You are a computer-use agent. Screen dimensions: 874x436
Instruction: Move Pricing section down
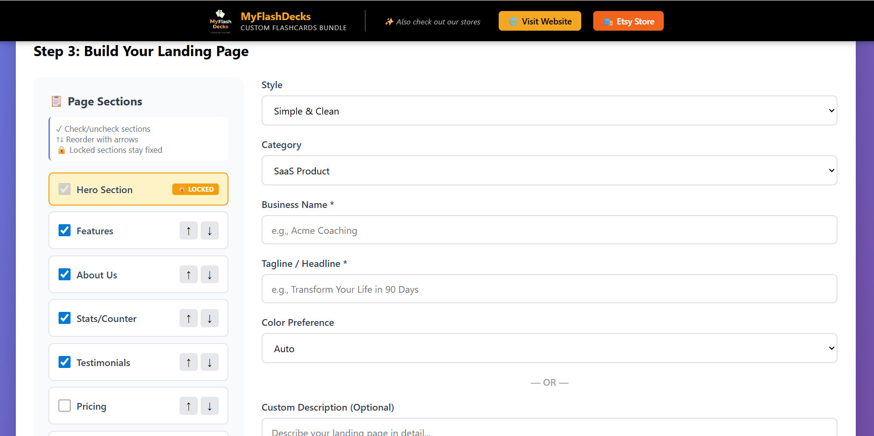tap(210, 406)
